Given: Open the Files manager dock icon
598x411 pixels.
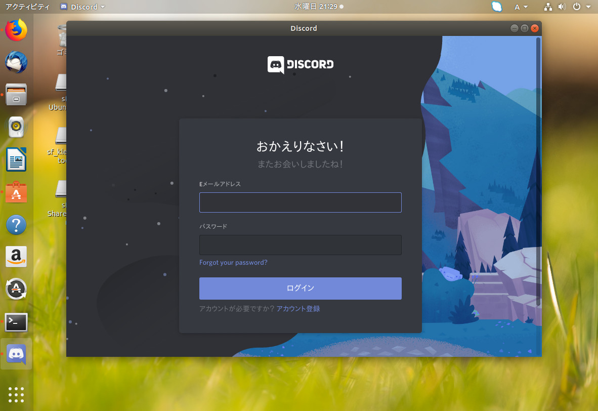Looking at the screenshot, I should [x=16, y=94].
